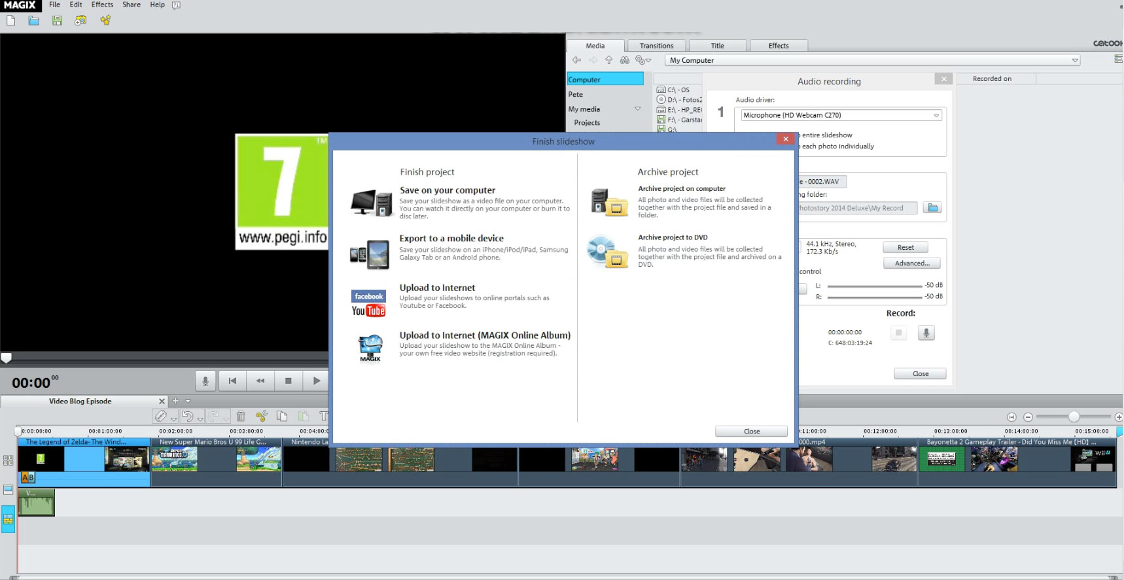The width and height of the screenshot is (1124, 580).
Task: Click the eraser mouse mode tool icon
Action: coord(161,416)
